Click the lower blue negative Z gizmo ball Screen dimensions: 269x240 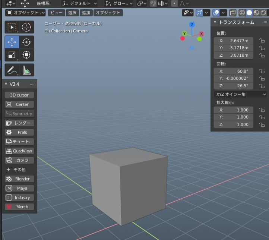point(192,48)
